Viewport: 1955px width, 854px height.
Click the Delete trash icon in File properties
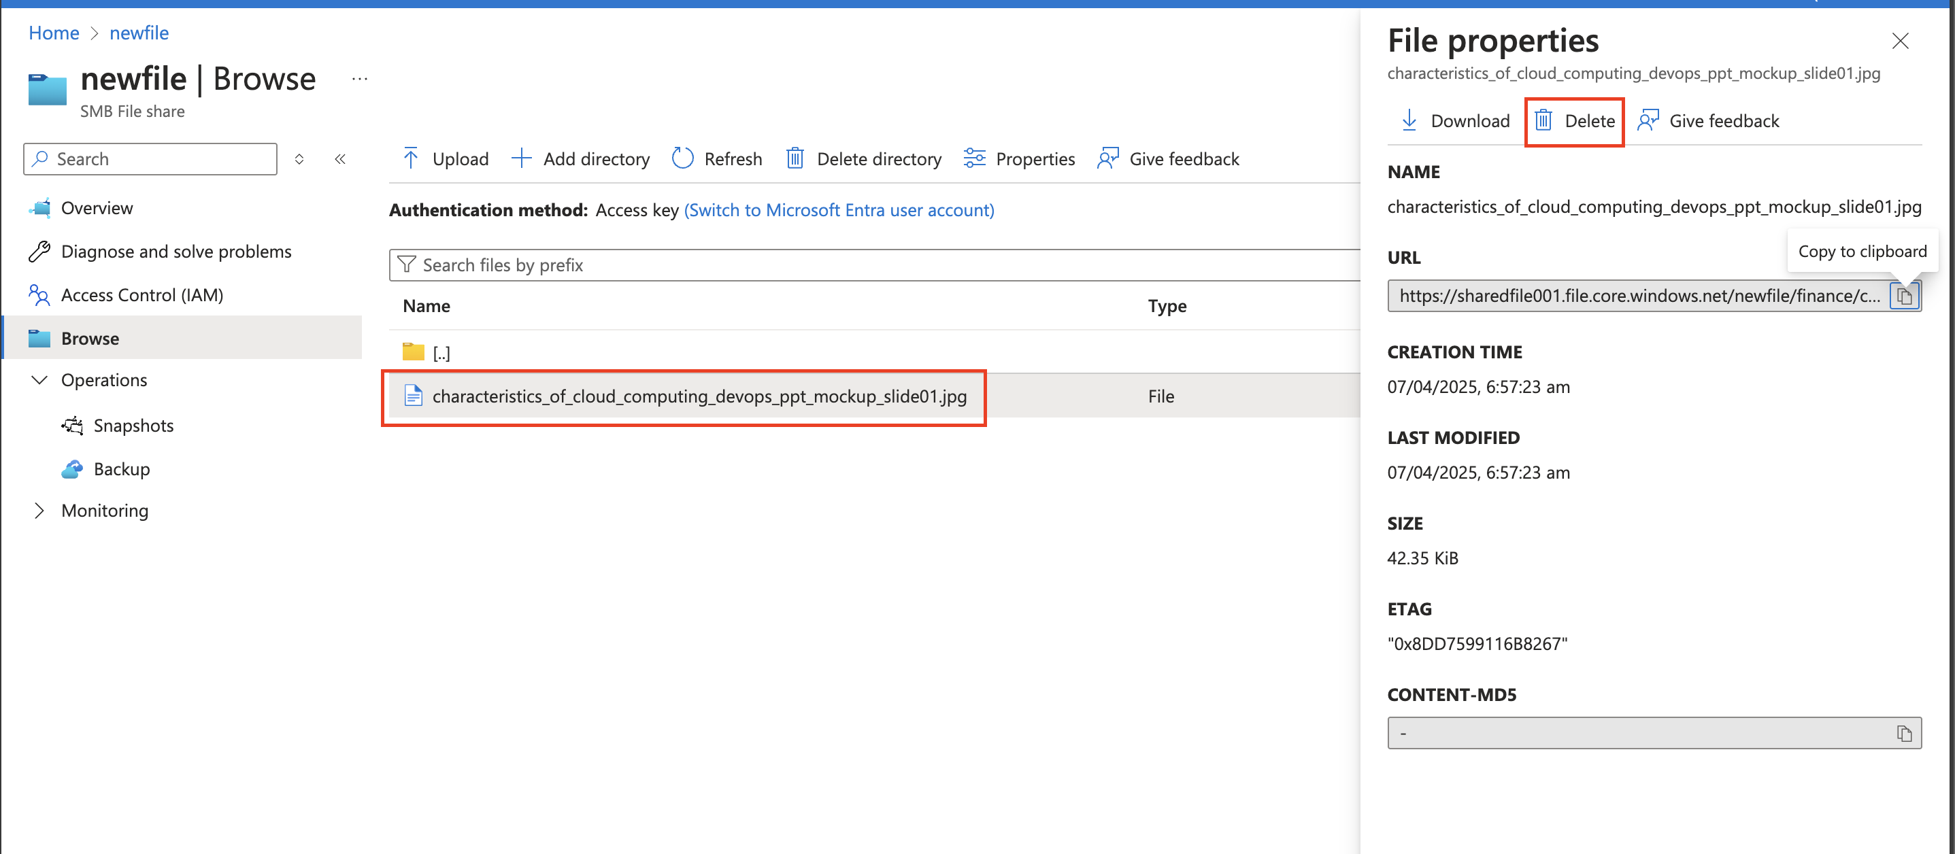click(x=1543, y=120)
